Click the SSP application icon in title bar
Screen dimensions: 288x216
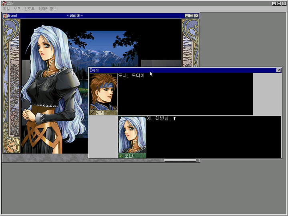point(4,4)
